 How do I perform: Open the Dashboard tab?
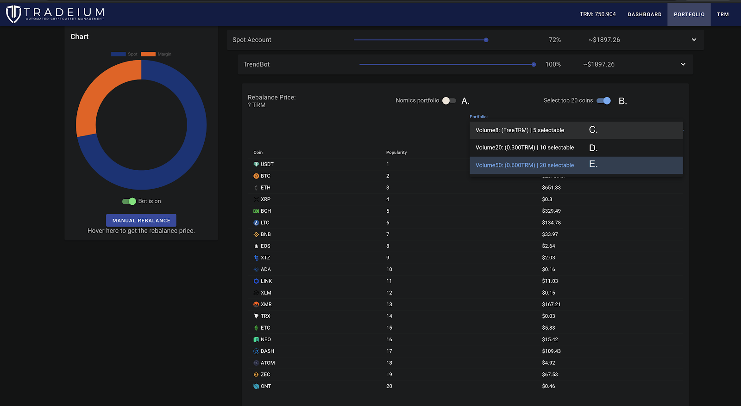(x=645, y=14)
